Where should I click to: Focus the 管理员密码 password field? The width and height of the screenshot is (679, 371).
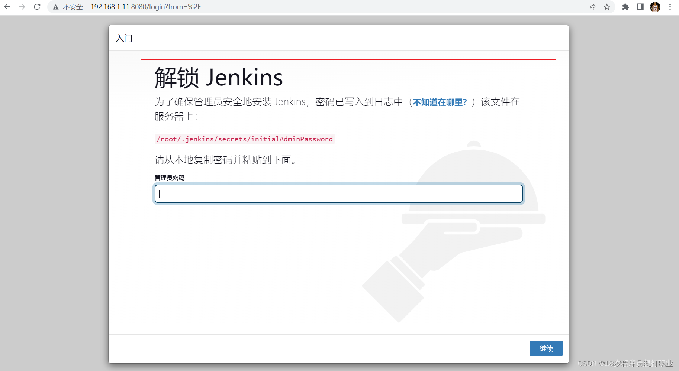pos(339,193)
